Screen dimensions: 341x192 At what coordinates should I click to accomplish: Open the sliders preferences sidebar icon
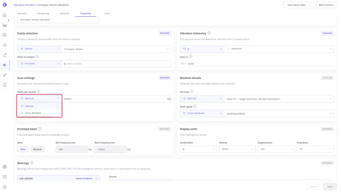point(5,177)
